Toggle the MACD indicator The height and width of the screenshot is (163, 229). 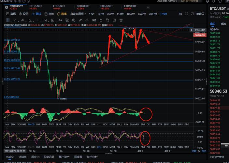point(31,124)
